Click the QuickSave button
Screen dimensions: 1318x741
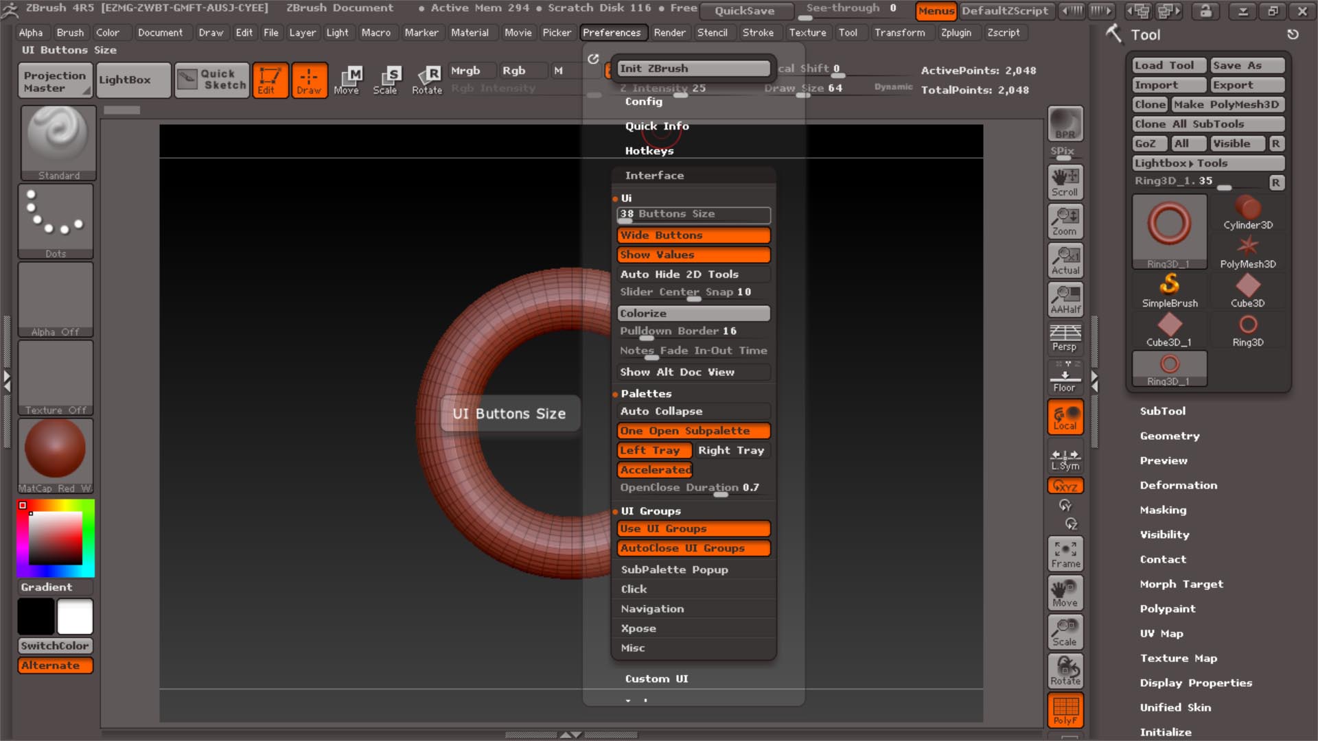745,10
